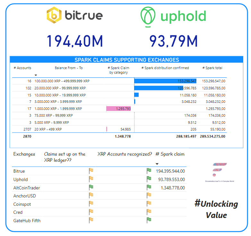The width and height of the screenshot is (251, 236).
Task: Select row 75.000 XRP - 99.999 XRP
Action: 119,115
